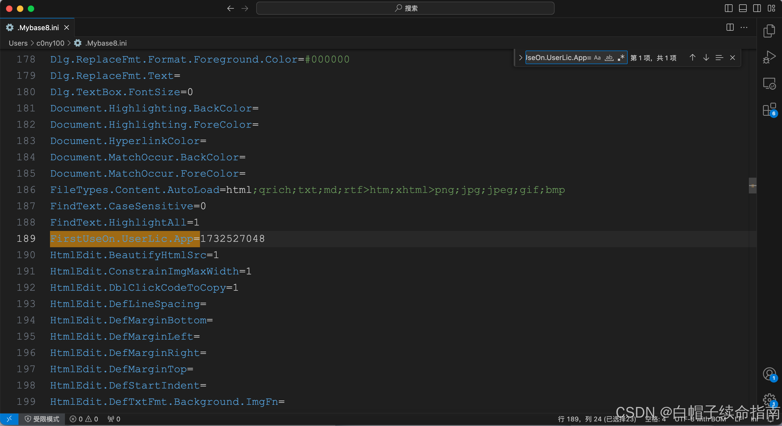Click the top search command center box

coord(405,8)
